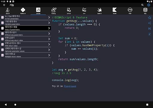Open the 'In/Out parameters' topic text
This screenshot has width=153, height=108.
tap(12, 19)
